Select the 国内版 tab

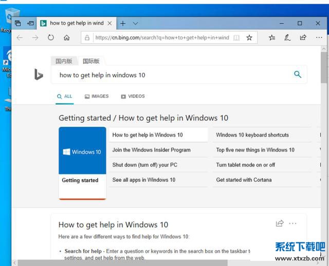coord(64,61)
